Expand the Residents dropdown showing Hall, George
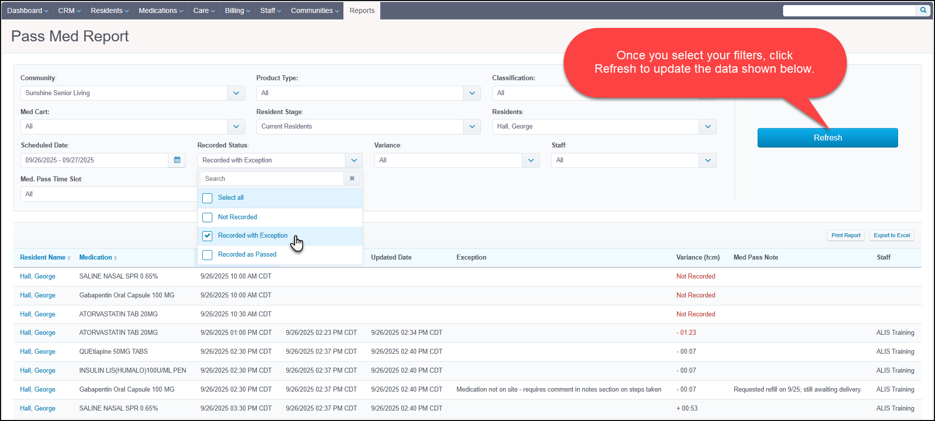 click(x=604, y=127)
